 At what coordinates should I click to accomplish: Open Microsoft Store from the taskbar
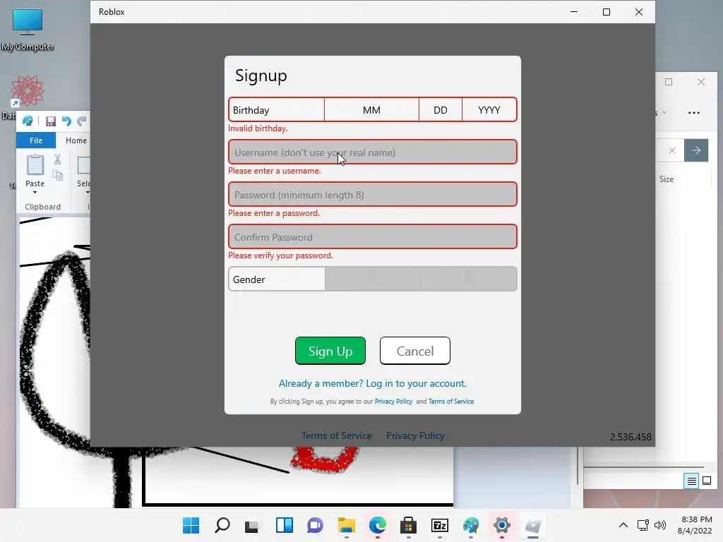409,525
